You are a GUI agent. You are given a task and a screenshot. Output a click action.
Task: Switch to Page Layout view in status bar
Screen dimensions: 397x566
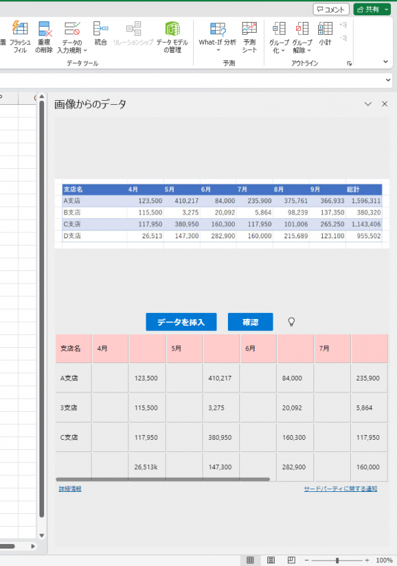[x=271, y=560]
